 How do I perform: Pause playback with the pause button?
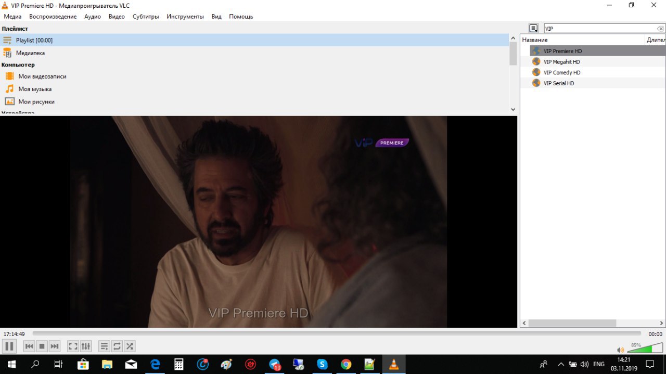pyautogui.click(x=9, y=346)
